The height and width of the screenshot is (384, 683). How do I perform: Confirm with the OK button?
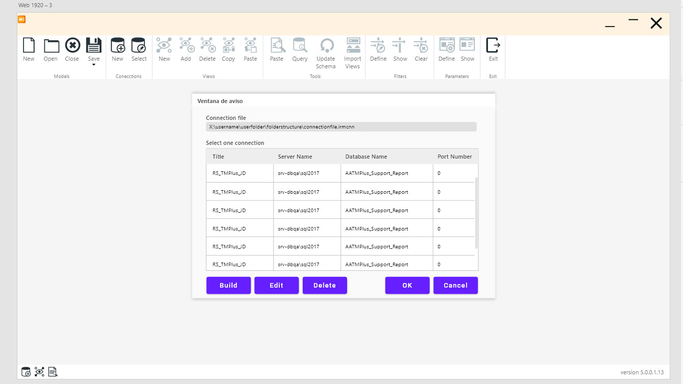[407, 286]
